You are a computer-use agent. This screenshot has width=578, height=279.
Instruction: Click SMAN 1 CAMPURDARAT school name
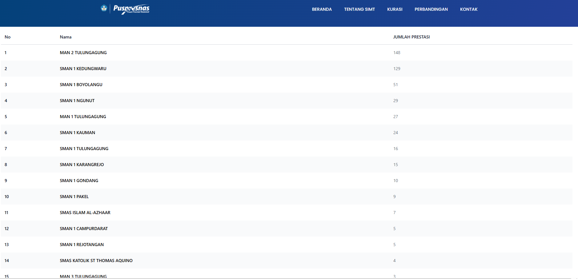pos(84,229)
